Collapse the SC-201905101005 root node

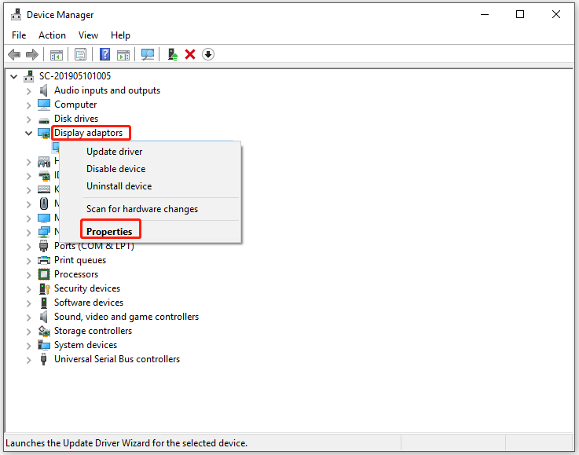[13, 77]
